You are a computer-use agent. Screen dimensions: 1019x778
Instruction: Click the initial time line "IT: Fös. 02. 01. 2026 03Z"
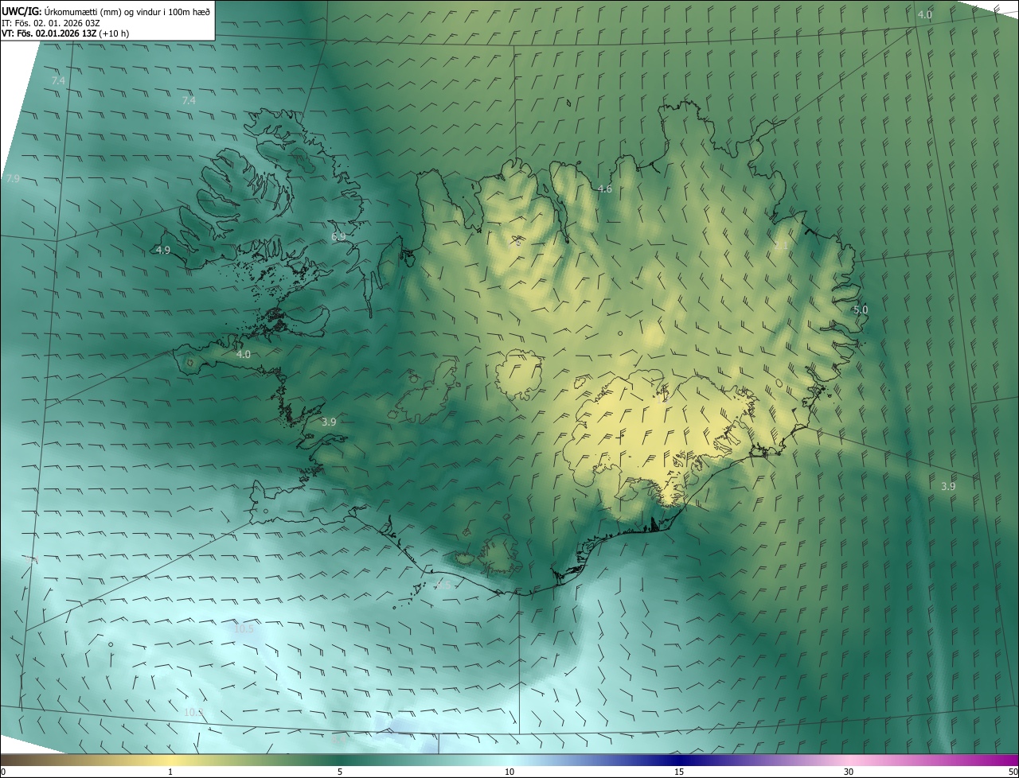pyautogui.click(x=51, y=22)
